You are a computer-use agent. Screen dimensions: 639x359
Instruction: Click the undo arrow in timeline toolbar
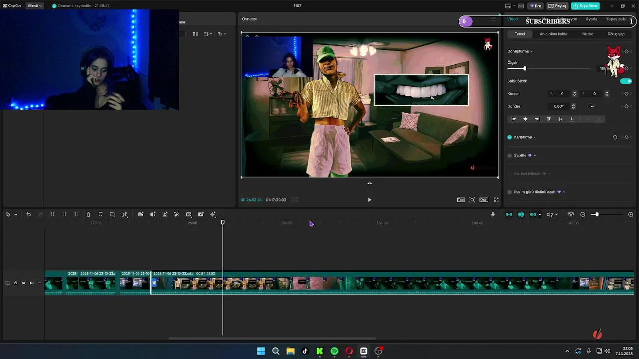(x=28, y=214)
